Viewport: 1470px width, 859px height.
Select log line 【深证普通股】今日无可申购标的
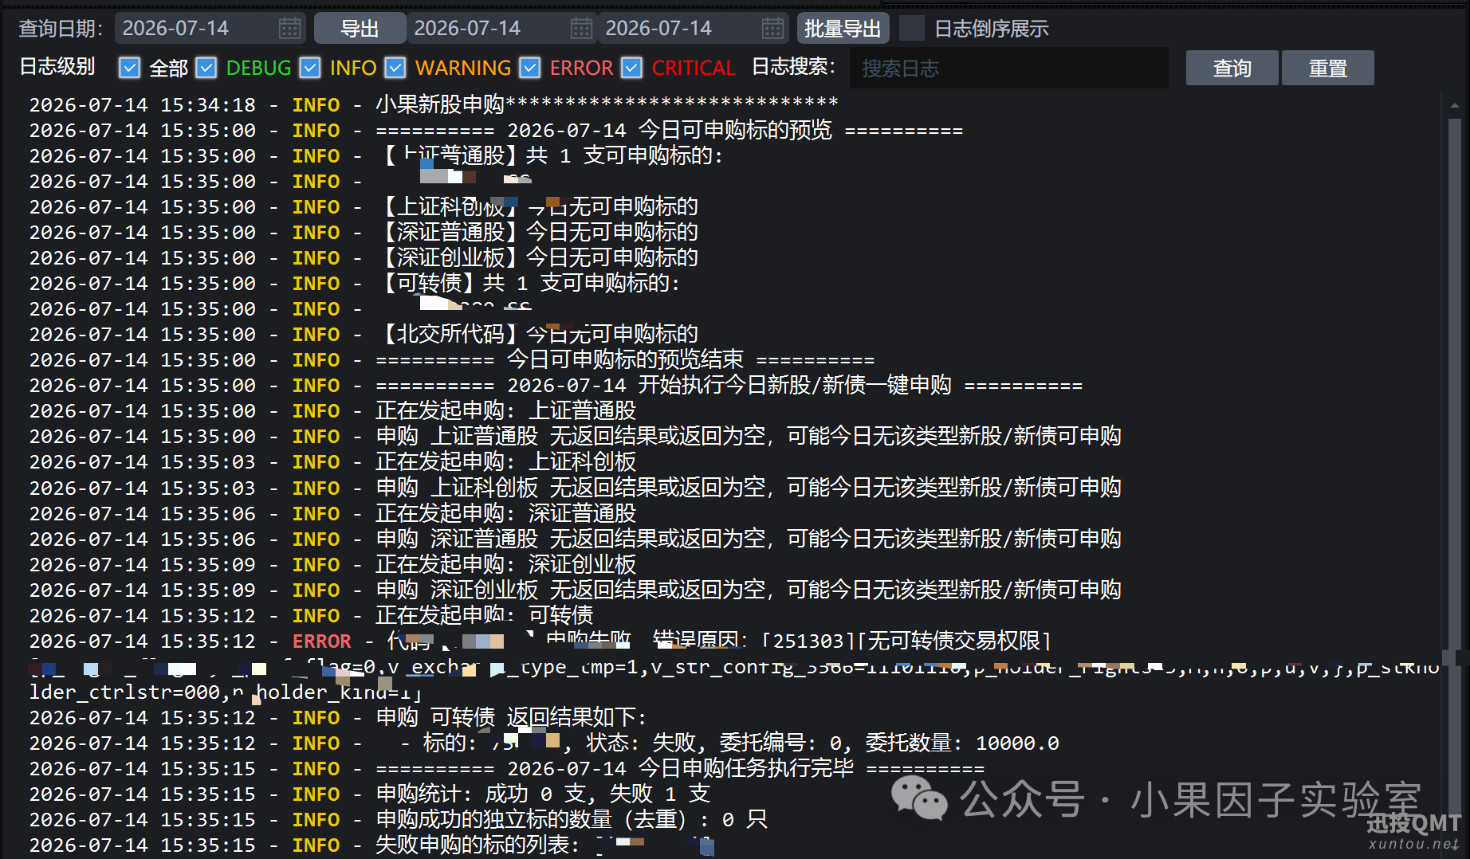tap(364, 232)
